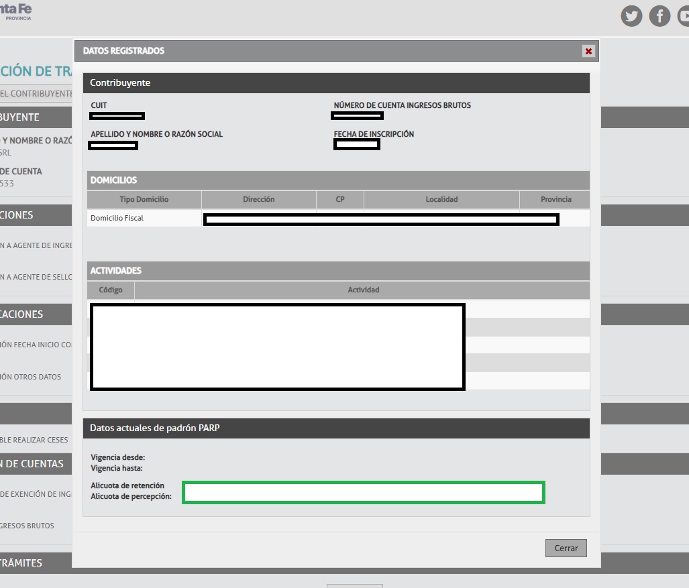Open background link ending in DE EXENCIÓN DE ING
This screenshot has height=588, width=689.
[36, 494]
